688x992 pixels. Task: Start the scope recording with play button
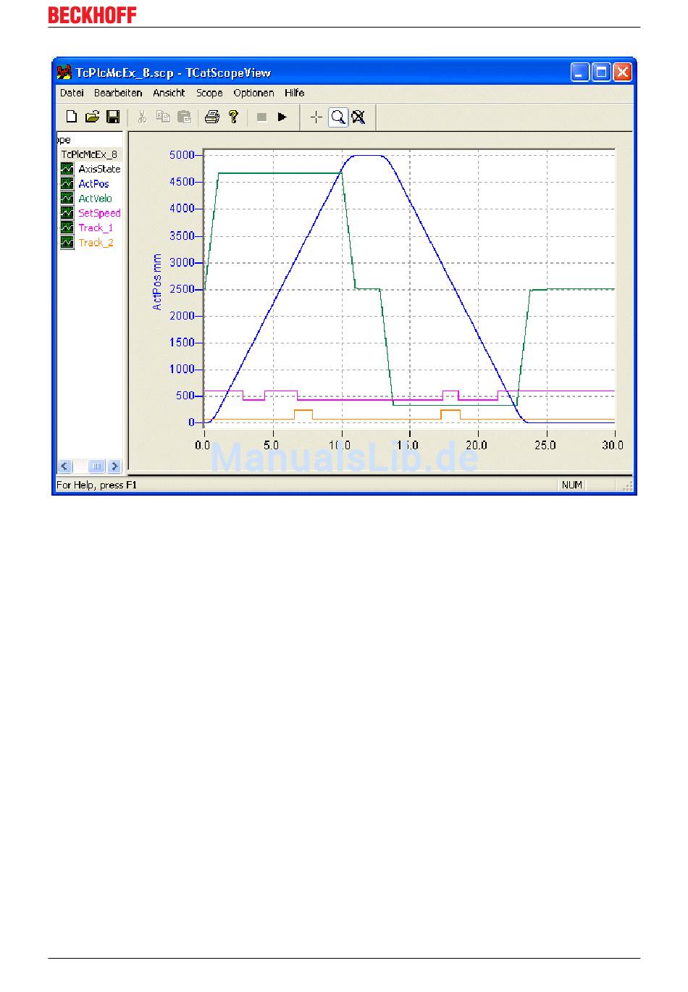(282, 117)
